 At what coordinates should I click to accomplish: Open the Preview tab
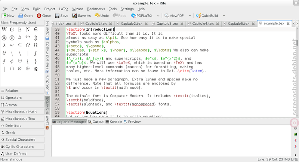pos(132,122)
